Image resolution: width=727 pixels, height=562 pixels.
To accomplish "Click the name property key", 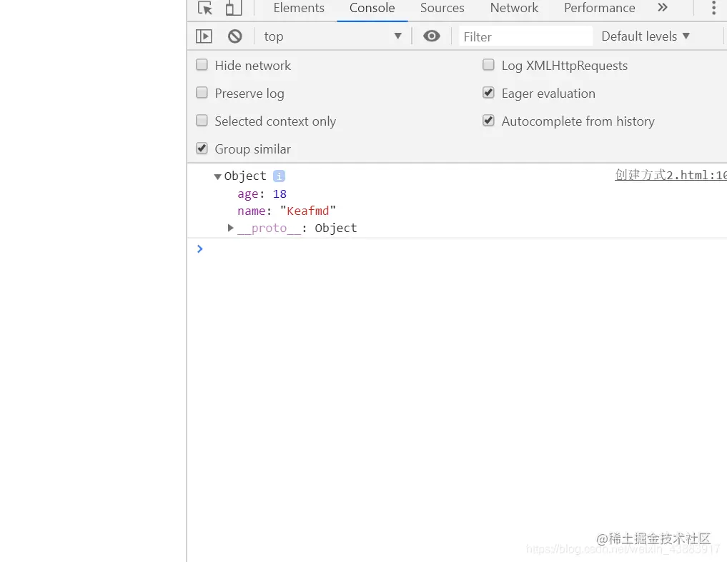I will click(251, 211).
